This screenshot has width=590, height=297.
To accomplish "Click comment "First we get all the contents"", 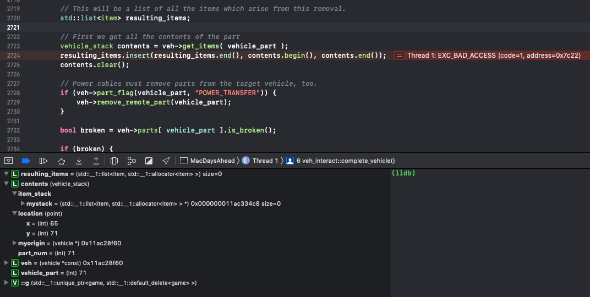I will (x=150, y=37).
